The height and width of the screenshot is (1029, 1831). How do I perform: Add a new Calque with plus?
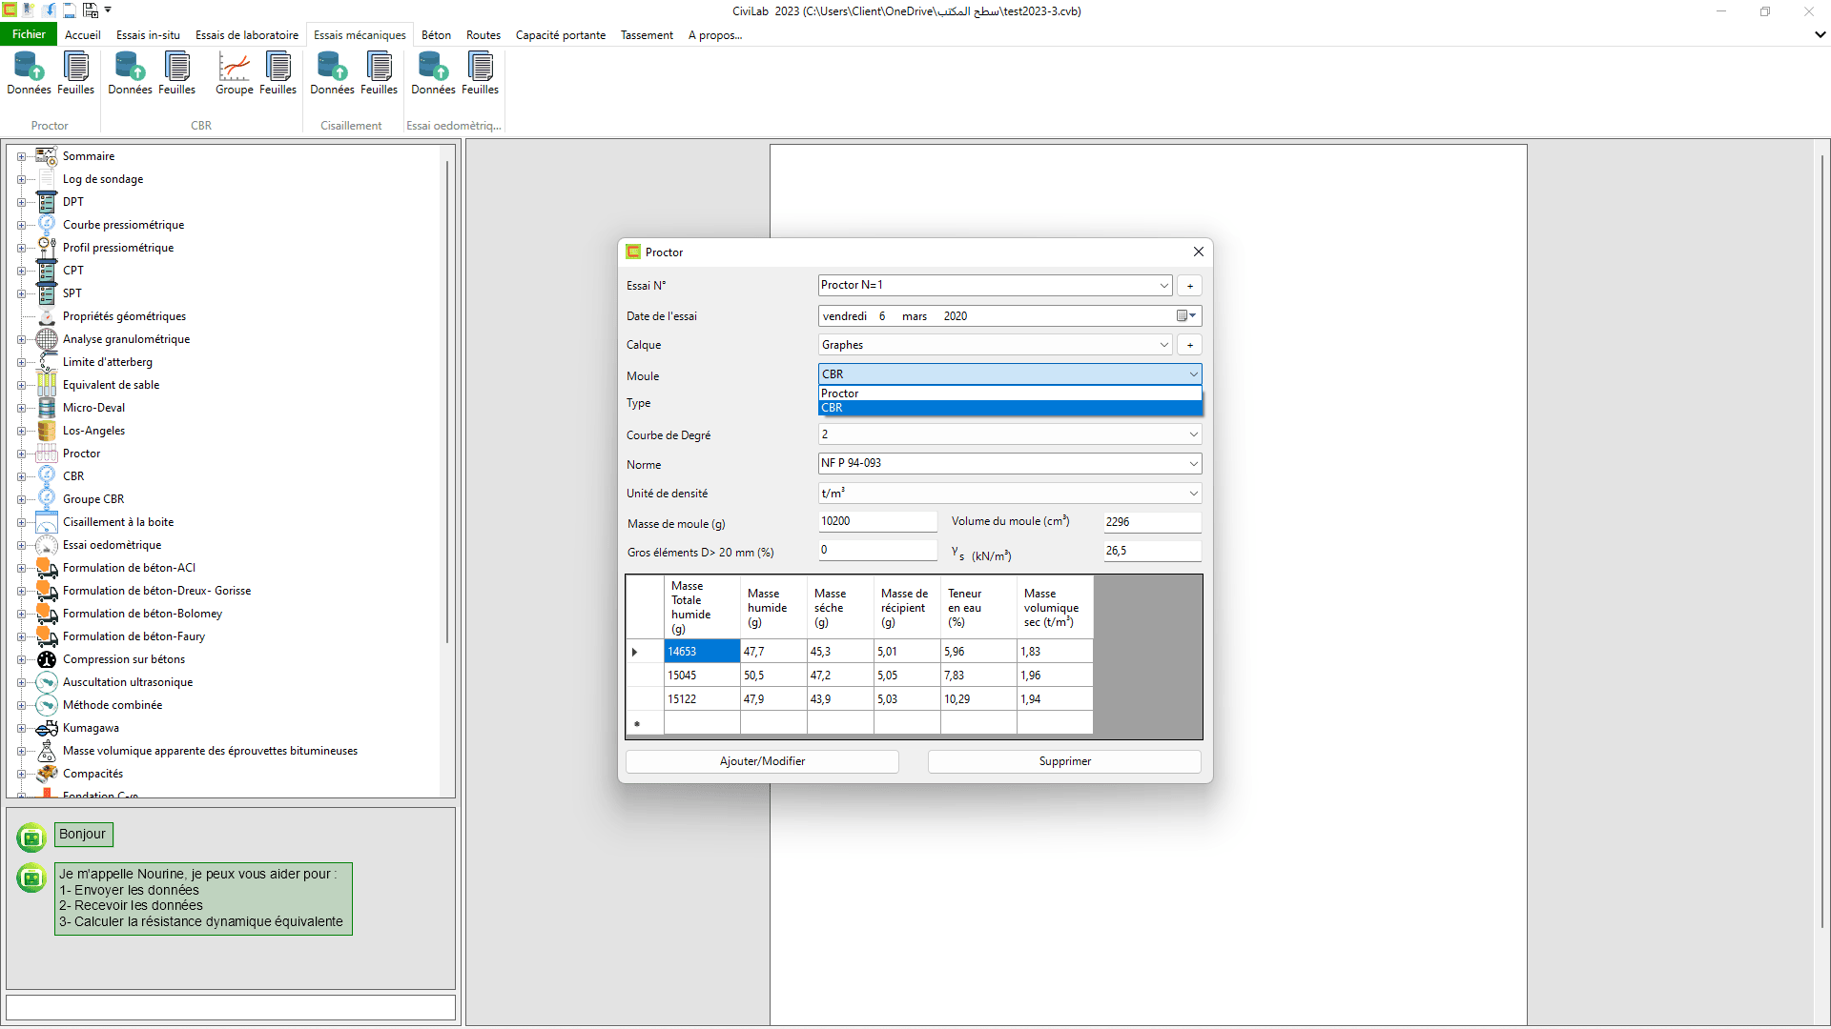[x=1189, y=345]
